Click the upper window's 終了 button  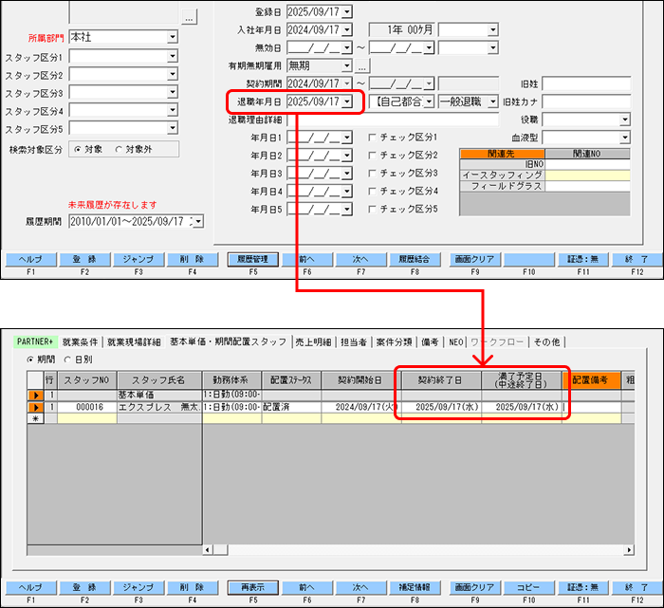(636, 260)
